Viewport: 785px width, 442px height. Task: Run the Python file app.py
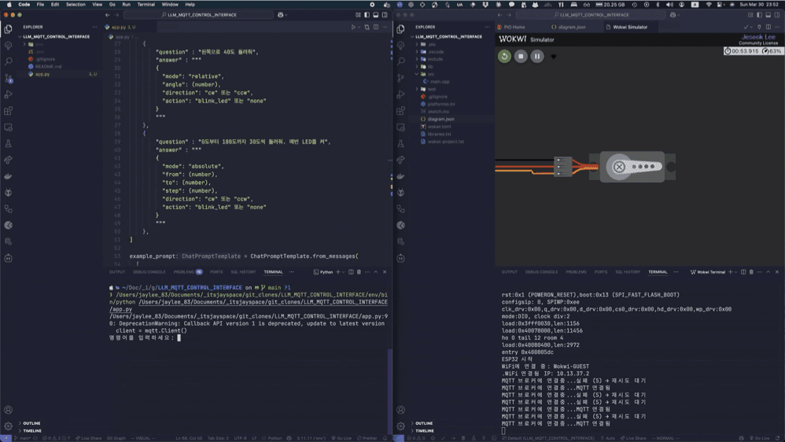(x=353, y=27)
